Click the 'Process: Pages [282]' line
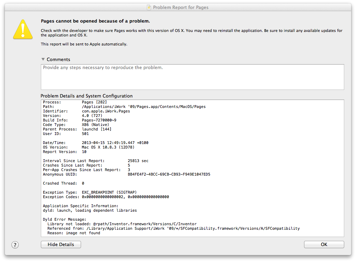 coord(75,102)
